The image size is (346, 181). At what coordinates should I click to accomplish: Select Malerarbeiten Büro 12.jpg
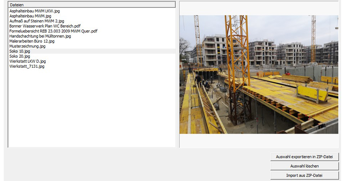click(x=32, y=41)
